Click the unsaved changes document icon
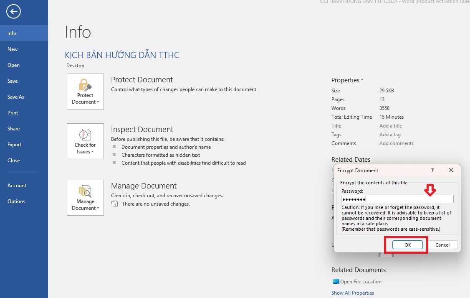 (x=114, y=204)
